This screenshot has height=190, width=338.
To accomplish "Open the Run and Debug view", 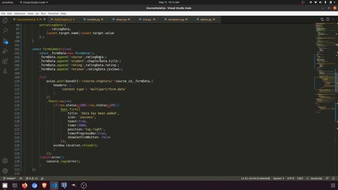I will [5, 51].
